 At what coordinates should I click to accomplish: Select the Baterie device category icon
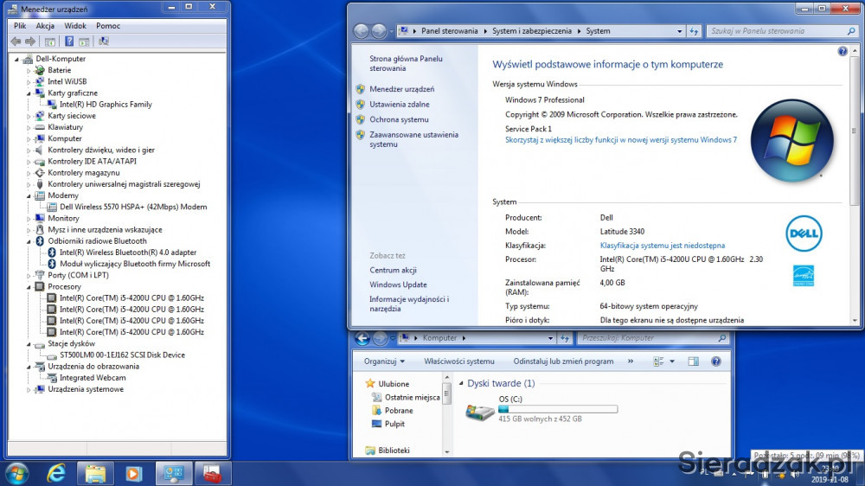[40, 70]
